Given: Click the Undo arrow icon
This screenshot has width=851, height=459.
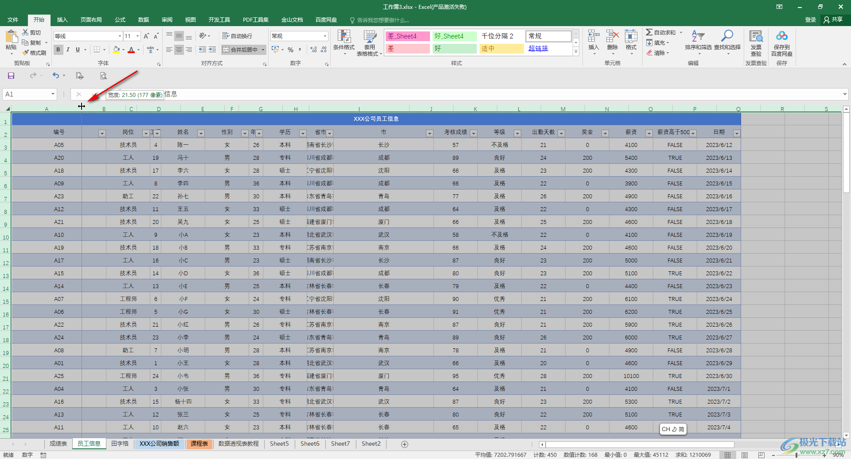Looking at the screenshot, I should tap(56, 76).
